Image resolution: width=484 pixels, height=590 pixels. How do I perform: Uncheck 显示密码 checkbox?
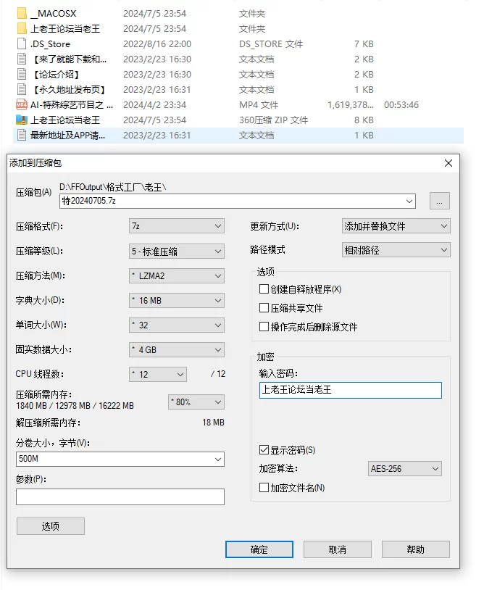264,450
